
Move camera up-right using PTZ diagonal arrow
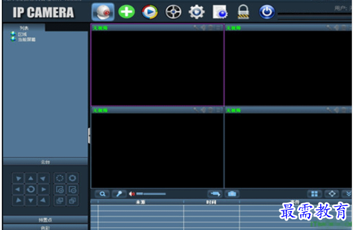(43, 178)
